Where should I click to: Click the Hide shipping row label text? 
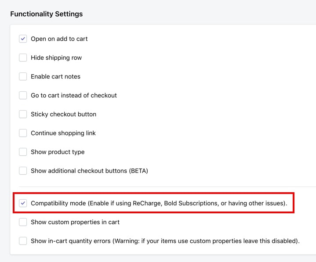(56, 58)
